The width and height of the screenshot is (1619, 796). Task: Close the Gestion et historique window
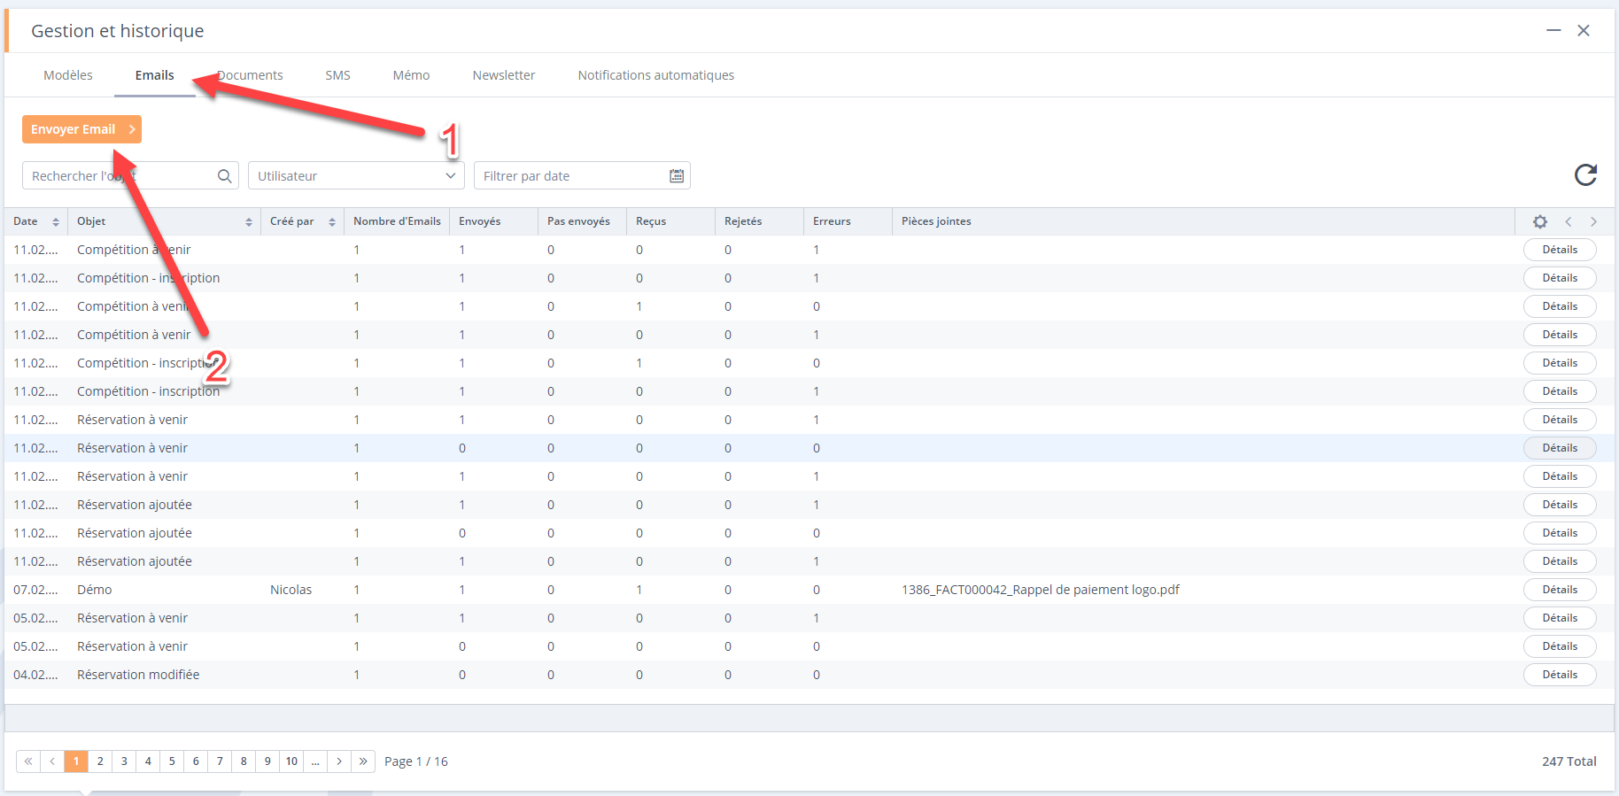[1584, 31]
